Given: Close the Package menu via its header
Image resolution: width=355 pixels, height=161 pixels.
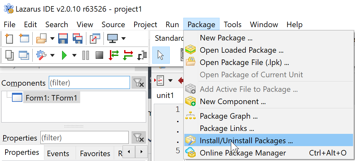Looking at the screenshot, I should pos(201,24).
